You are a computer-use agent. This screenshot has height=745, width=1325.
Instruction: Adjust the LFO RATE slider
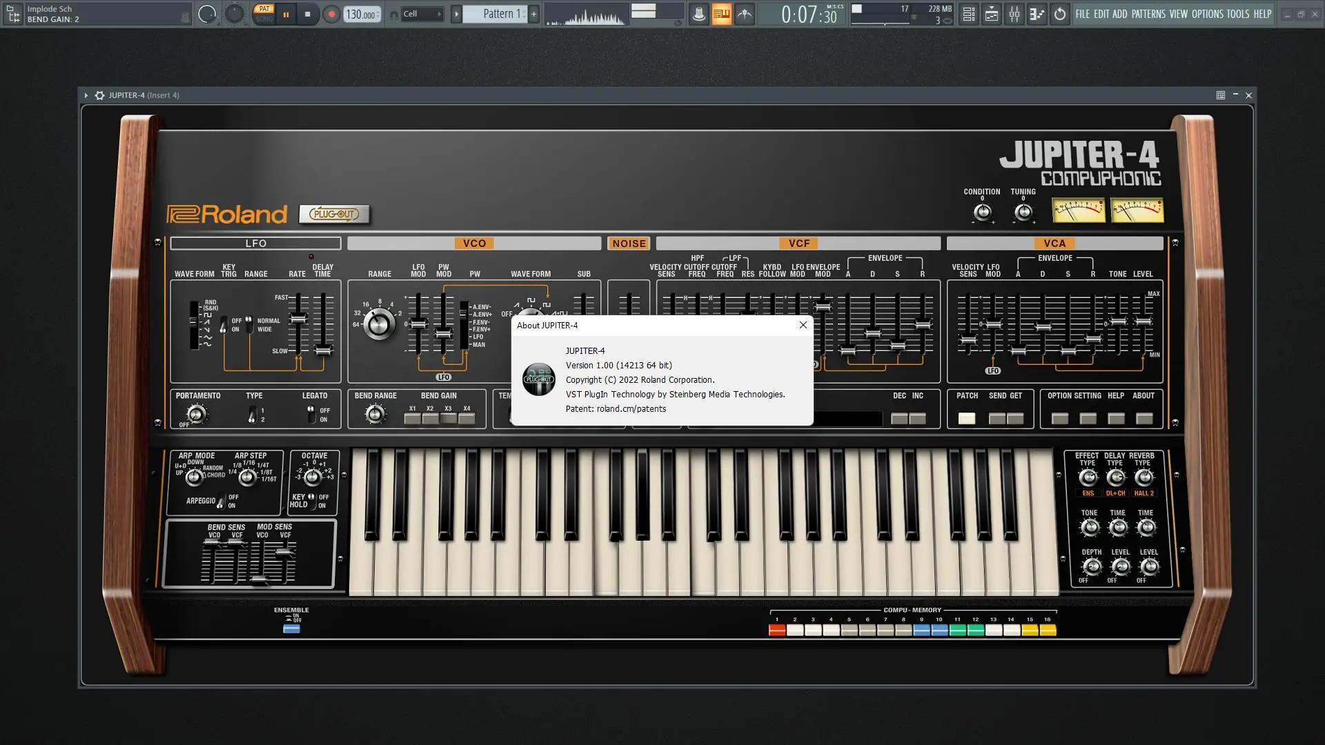[x=298, y=319]
